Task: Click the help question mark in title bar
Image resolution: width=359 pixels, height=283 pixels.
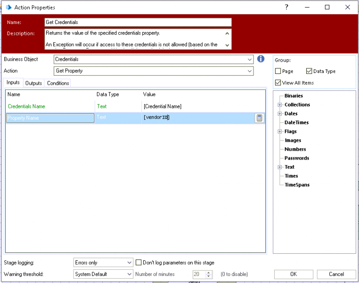Action: pos(286,7)
